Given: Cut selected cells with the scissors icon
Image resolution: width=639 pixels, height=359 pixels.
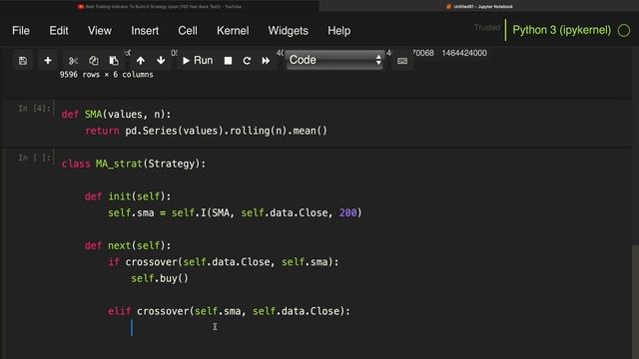Looking at the screenshot, I should click(73, 61).
